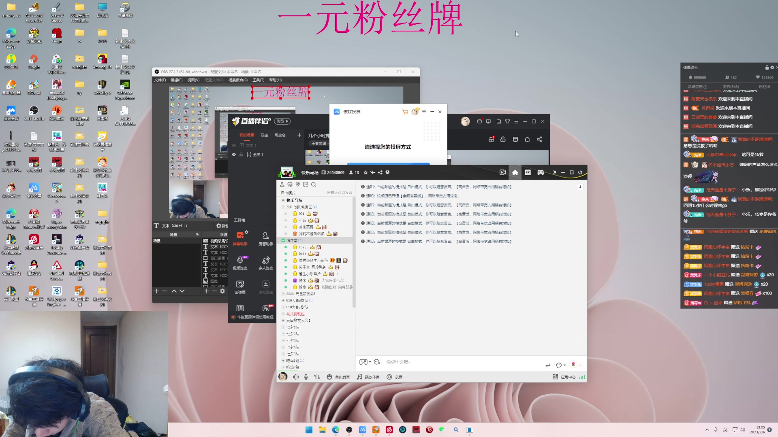This screenshot has width=778, height=437.
Task: Switch to 双击 scene tab in 直播伴侣
Action: (264, 135)
